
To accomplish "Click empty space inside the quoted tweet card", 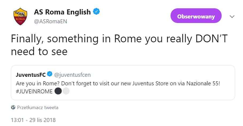I will pyautogui.click(x=155, y=93).
